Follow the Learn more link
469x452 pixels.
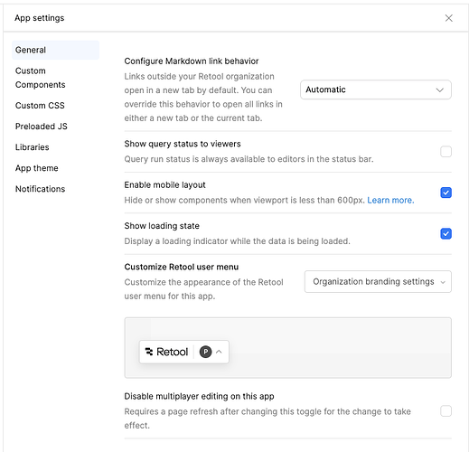tap(390, 200)
